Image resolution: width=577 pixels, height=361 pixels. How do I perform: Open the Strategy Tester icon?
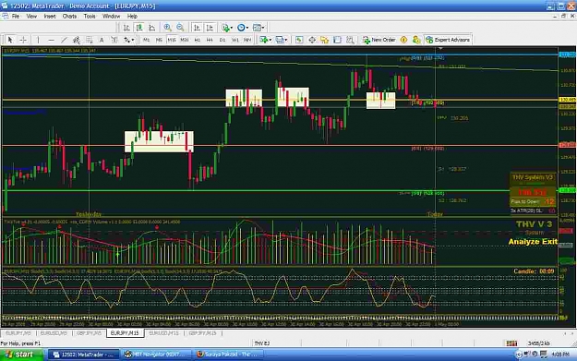click(350, 40)
